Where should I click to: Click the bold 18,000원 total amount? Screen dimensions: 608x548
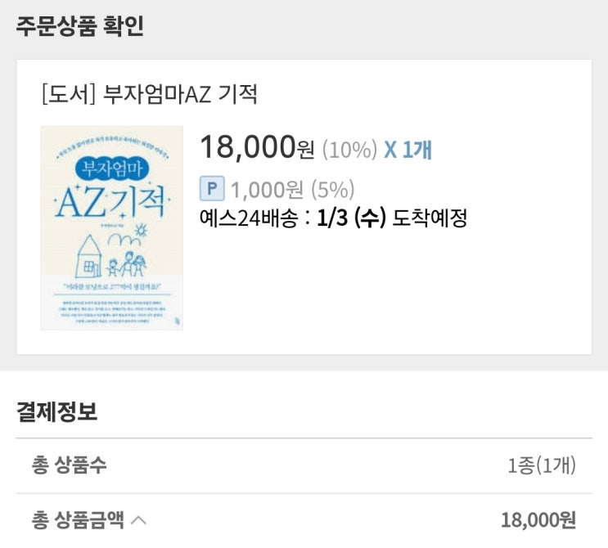click(x=538, y=519)
